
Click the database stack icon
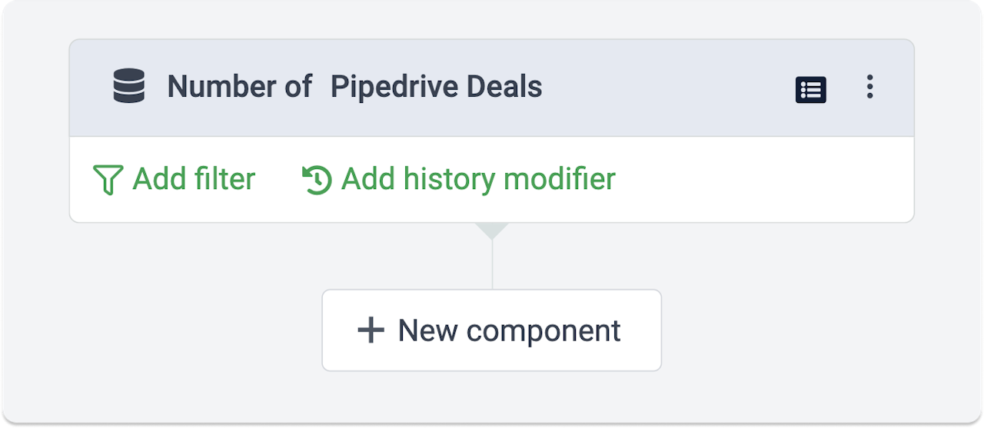[128, 86]
